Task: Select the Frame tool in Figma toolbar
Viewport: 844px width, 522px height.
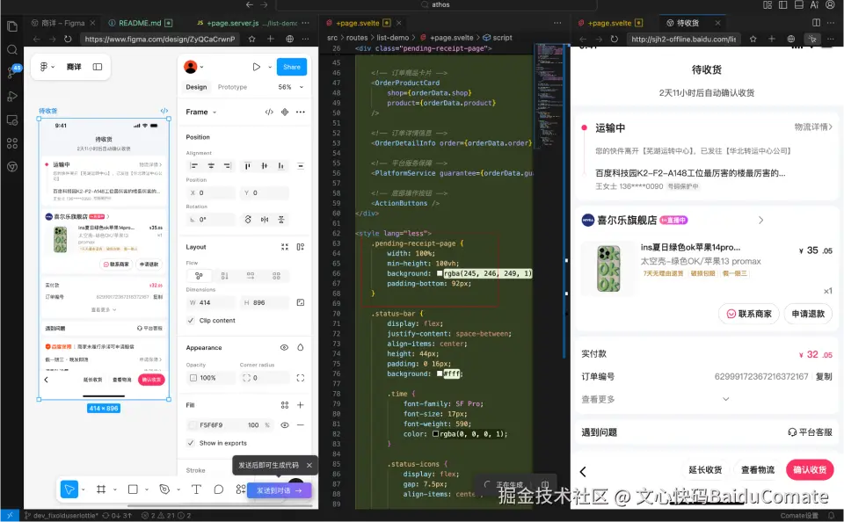Action: [101, 489]
